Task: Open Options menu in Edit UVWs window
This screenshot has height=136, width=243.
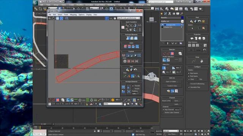Action: [x=81, y=15]
